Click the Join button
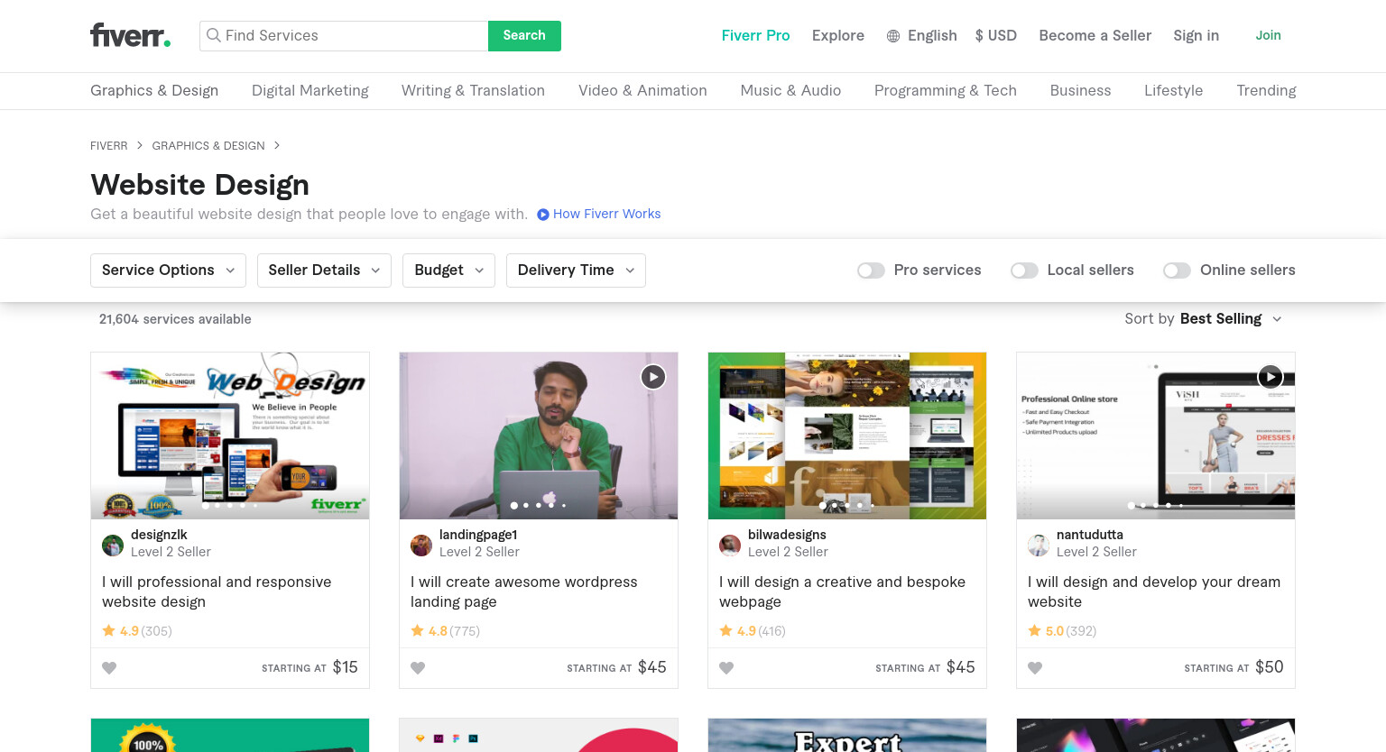This screenshot has height=752, width=1386. coord(1268,35)
